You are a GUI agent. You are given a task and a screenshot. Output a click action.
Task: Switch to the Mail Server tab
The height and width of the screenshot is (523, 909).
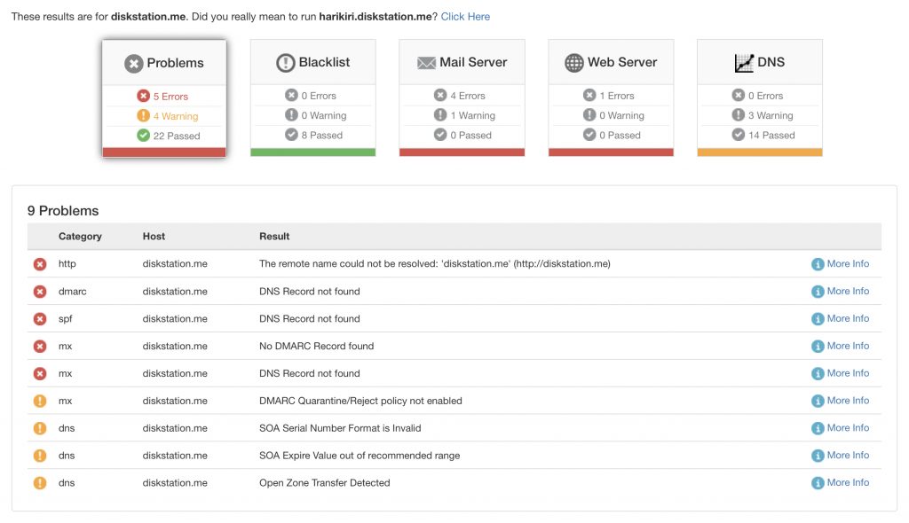(462, 62)
